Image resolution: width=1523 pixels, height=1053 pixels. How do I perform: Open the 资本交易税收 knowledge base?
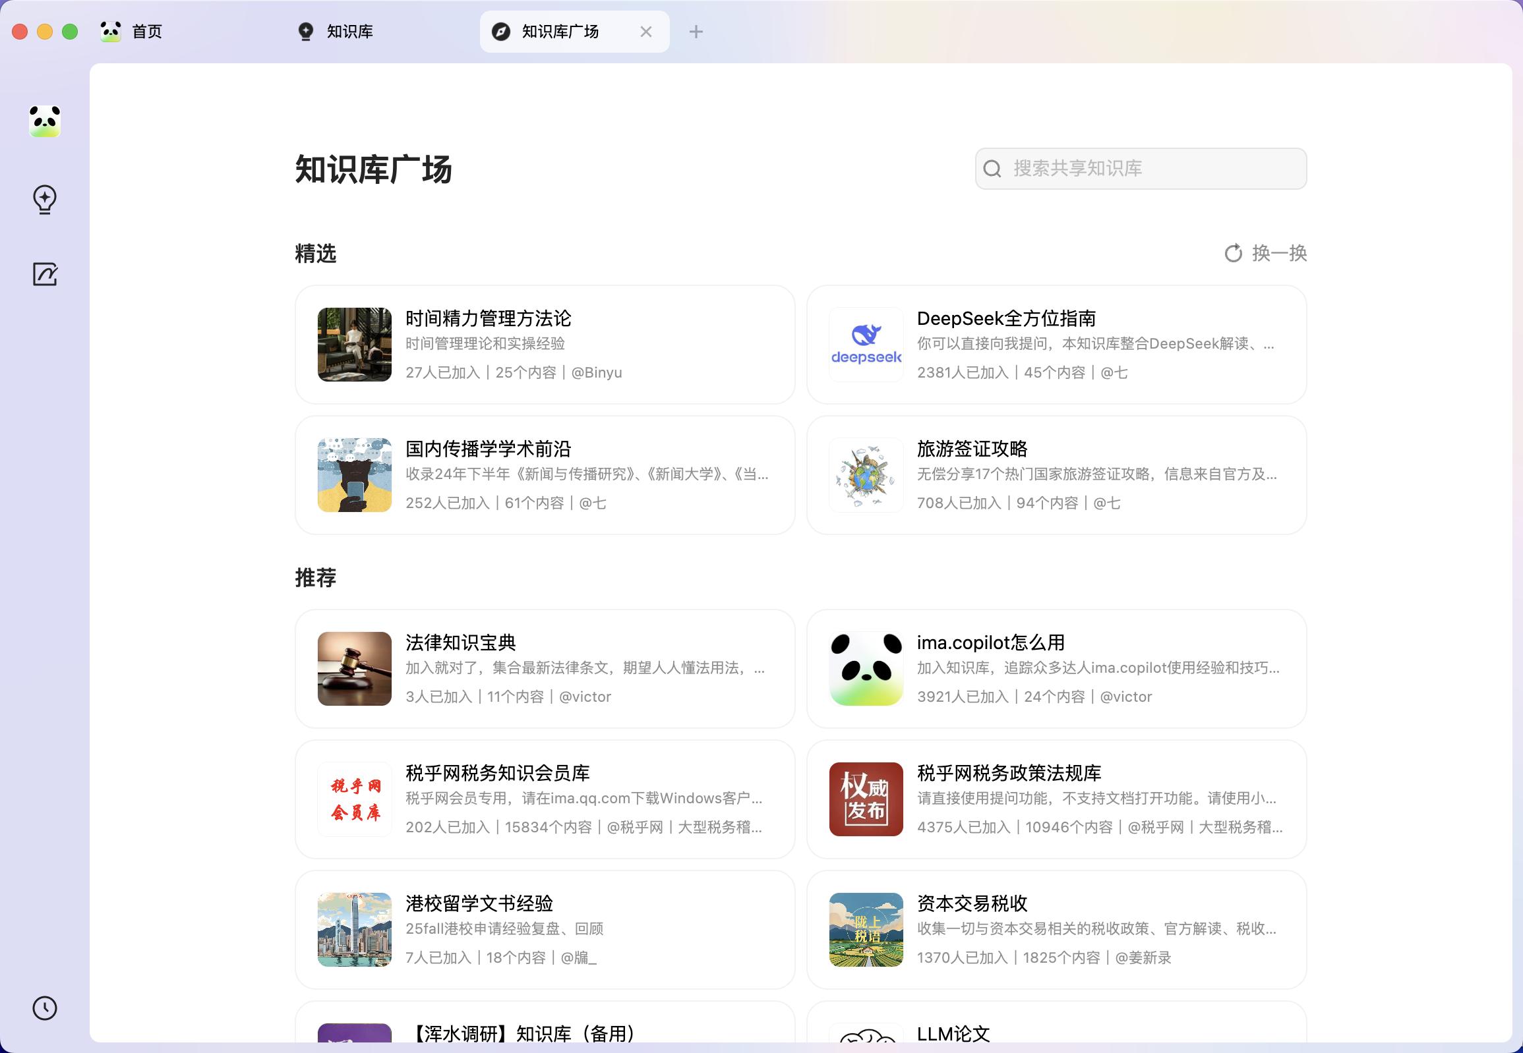click(1056, 930)
